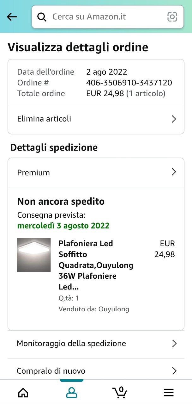Expand the Elimina articoli chevron

[173, 119]
